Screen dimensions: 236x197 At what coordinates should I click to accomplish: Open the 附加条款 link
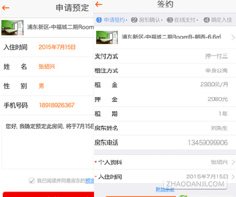(165, 189)
